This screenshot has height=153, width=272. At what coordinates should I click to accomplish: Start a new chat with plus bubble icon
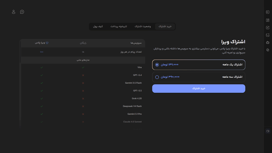(22, 12)
